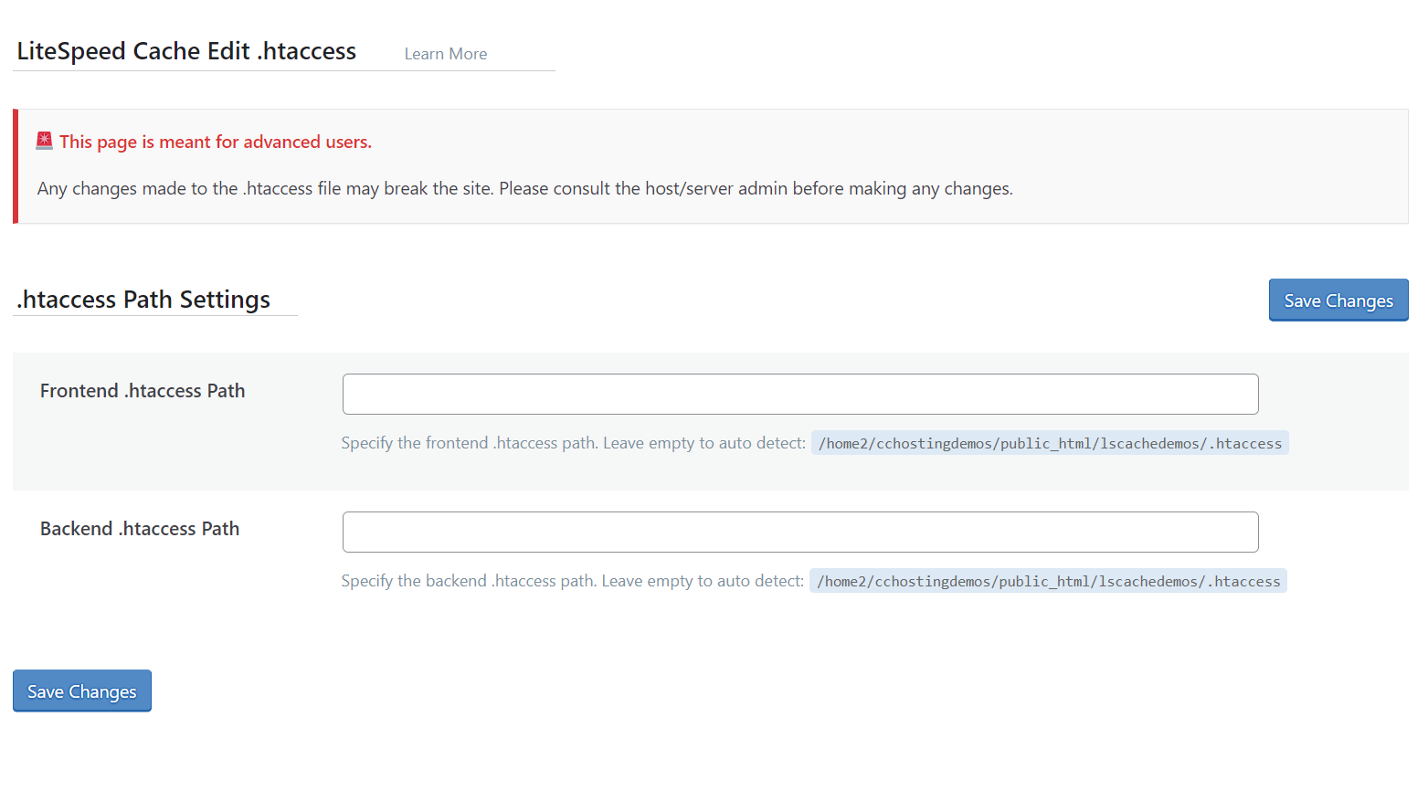Click 'Leave empty to auto detect' in frontend row
Viewport: 1428px width, 791px height.
click(x=703, y=443)
